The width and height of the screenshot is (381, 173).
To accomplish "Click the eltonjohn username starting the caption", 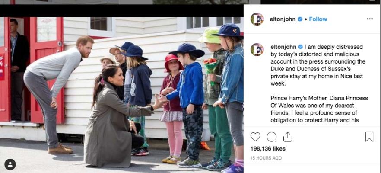I will click(x=283, y=47).
